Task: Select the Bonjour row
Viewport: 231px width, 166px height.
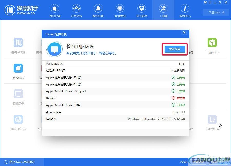Action: [115, 98]
